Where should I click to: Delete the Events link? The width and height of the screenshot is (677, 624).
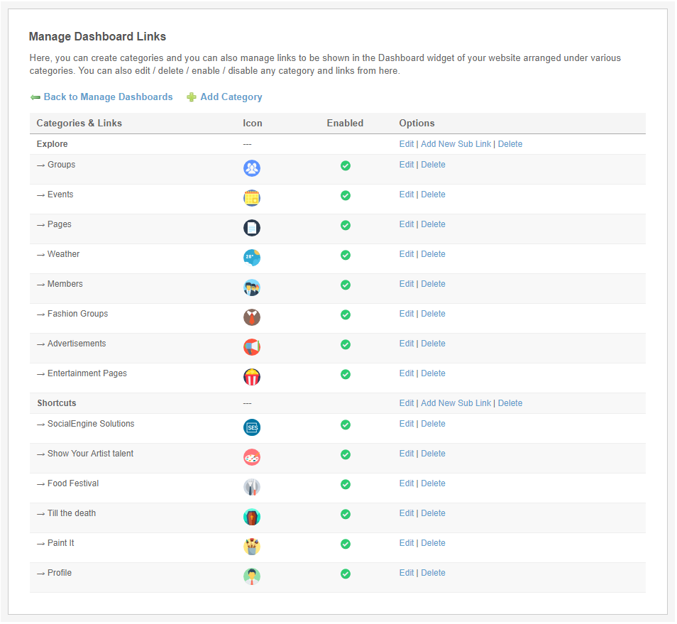(433, 195)
